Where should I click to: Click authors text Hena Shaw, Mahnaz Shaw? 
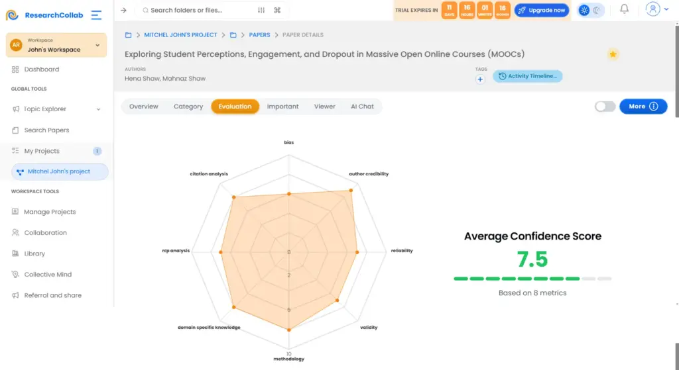[x=165, y=79]
